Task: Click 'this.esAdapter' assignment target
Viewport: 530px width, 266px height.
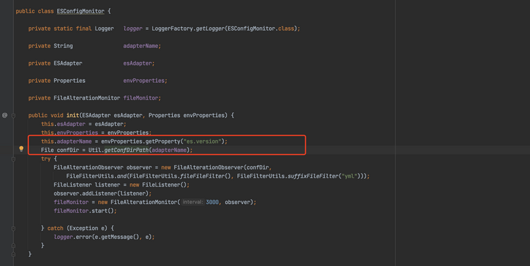Action: [63, 124]
